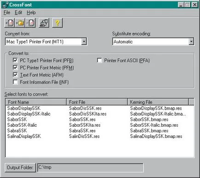Click the SaborDisplaySSK.bmap.res kerning file cell
The height and width of the screenshot is (178, 200).
156,108
